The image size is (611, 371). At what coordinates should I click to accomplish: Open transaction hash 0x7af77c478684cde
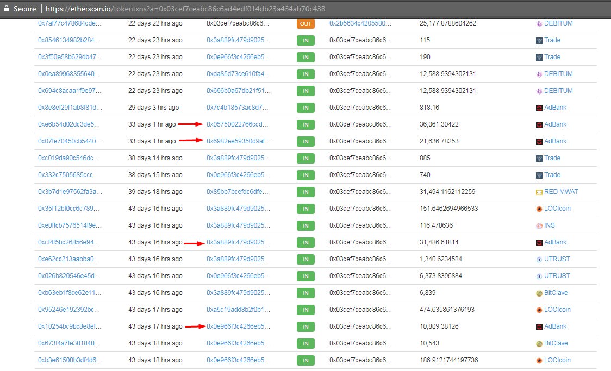click(70, 23)
